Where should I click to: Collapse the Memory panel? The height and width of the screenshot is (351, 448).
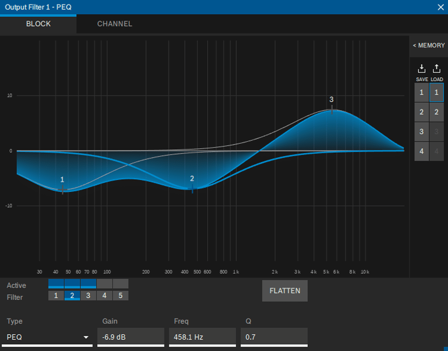click(x=428, y=45)
